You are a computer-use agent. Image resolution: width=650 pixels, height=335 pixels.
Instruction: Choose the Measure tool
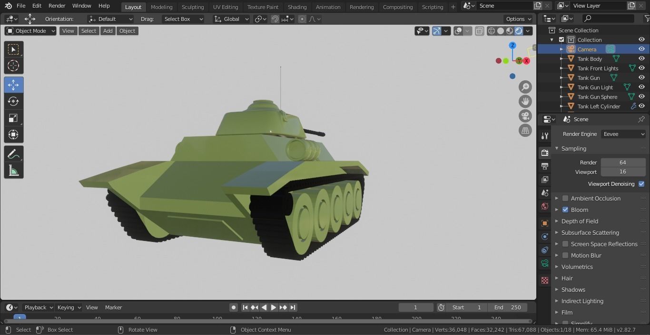coord(13,171)
